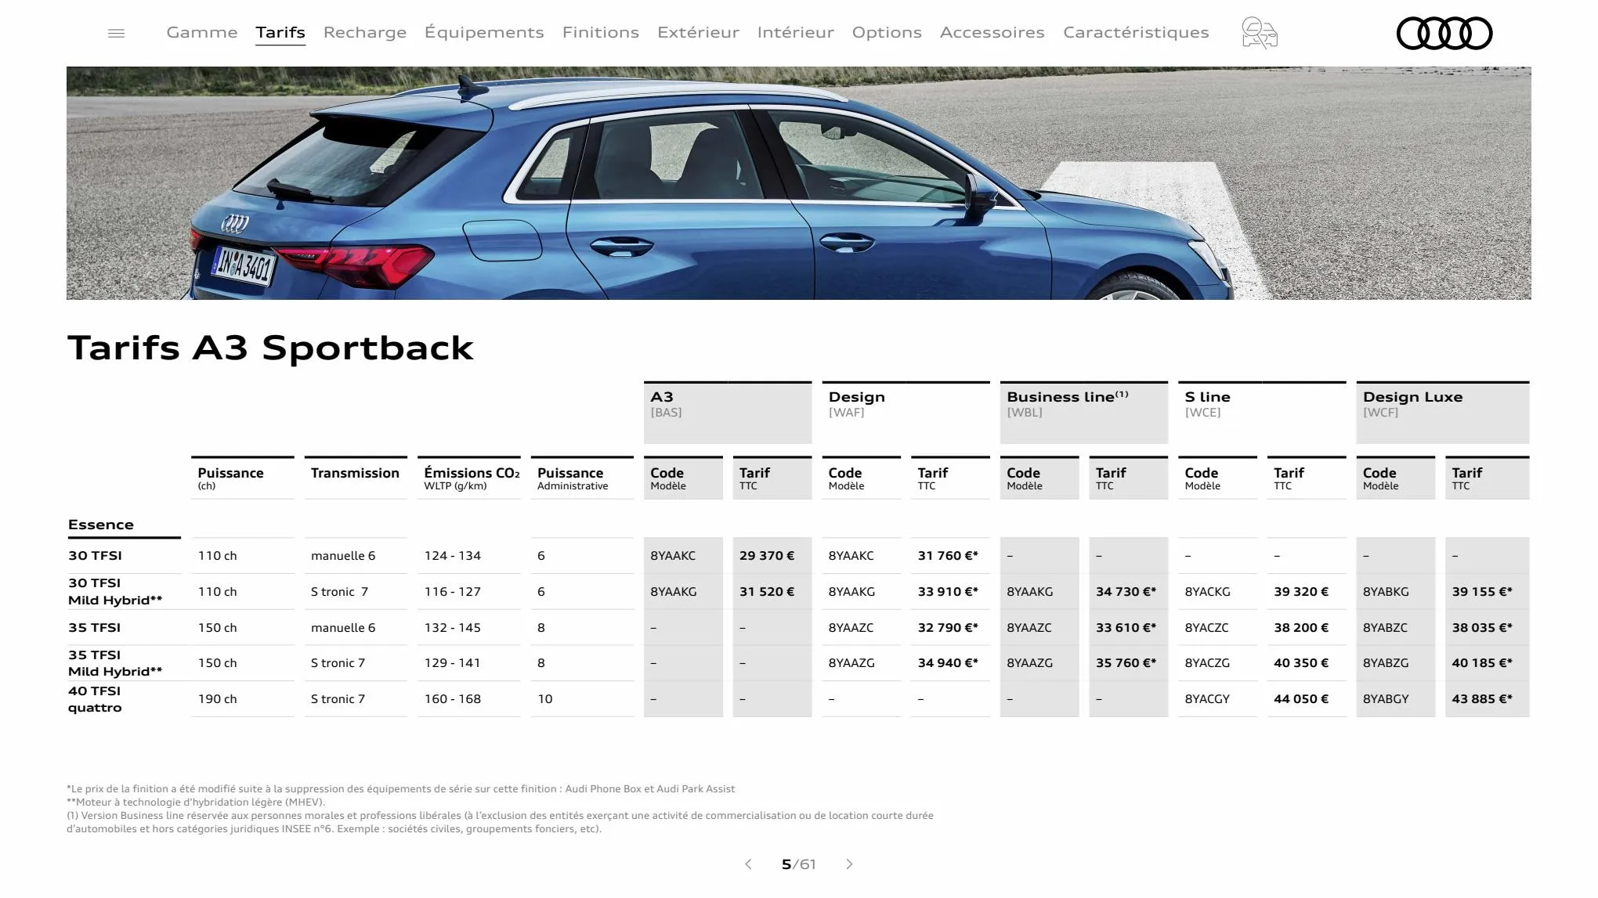
Task: Select the Tarifs tab
Action: (280, 32)
